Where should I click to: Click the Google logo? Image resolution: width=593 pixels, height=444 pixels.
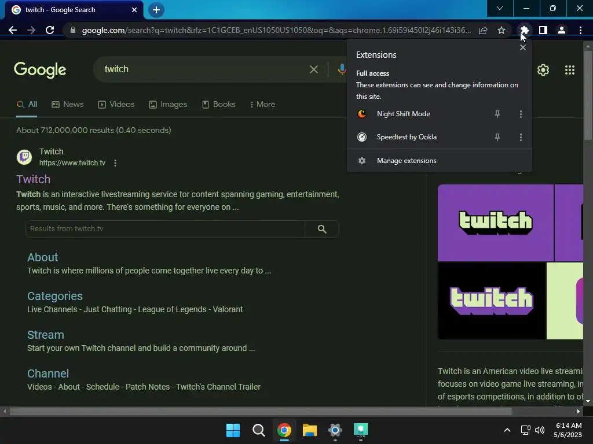pos(40,69)
